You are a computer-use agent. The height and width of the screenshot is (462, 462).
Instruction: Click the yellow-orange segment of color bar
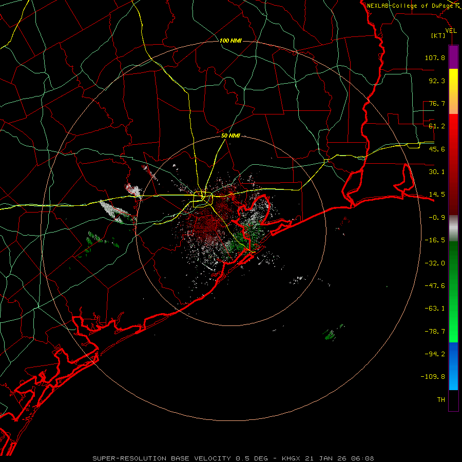coord(453,92)
